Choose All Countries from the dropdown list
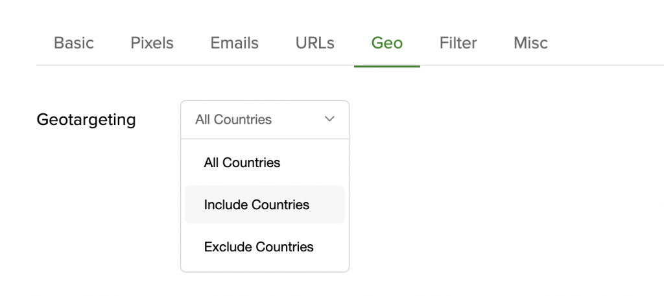Viewport: 664px width, 296px height. tap(242, 163)
